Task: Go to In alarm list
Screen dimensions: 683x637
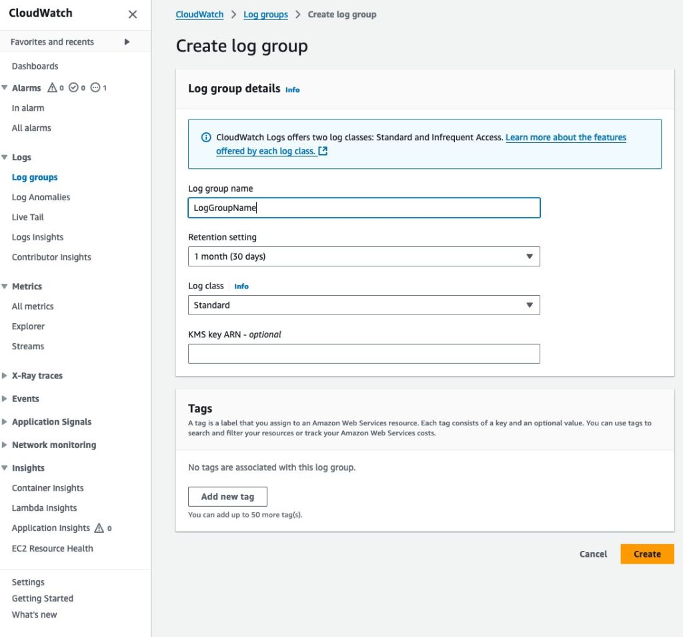Action: (x=28, y=108)
